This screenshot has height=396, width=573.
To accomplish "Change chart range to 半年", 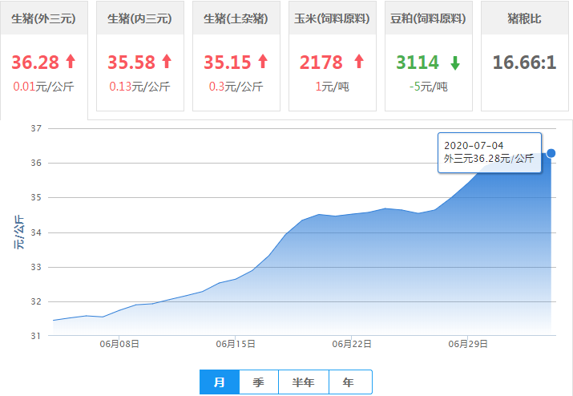I will click(304, 382).
